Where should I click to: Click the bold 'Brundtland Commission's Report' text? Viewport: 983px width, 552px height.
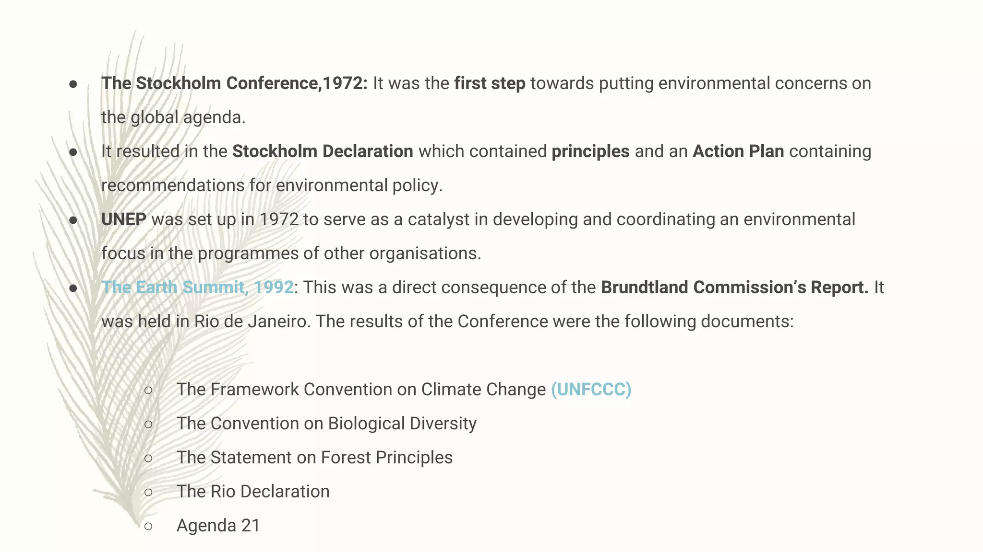coord(734,287)
